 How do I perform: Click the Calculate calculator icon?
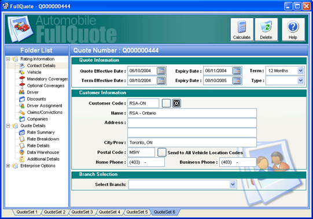(x=242, y=27)
